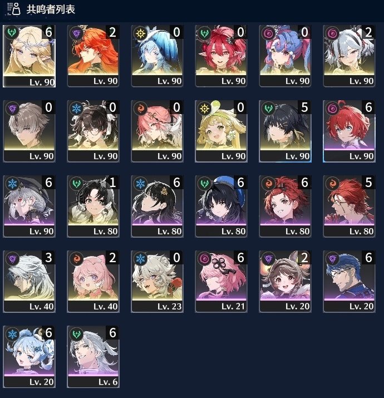Select the Lv. 6 silver-haired character
The width and height of the screenshot is (384, 398).
[93, 357]
